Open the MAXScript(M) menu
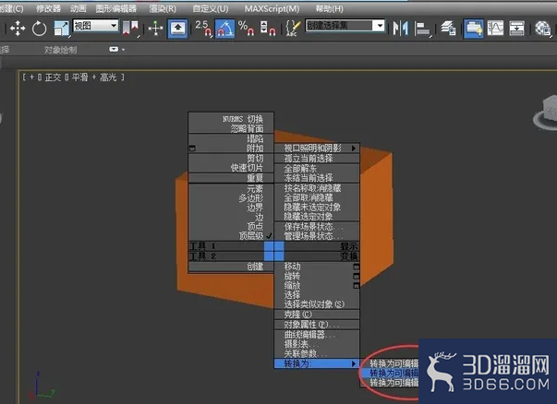 272,8
